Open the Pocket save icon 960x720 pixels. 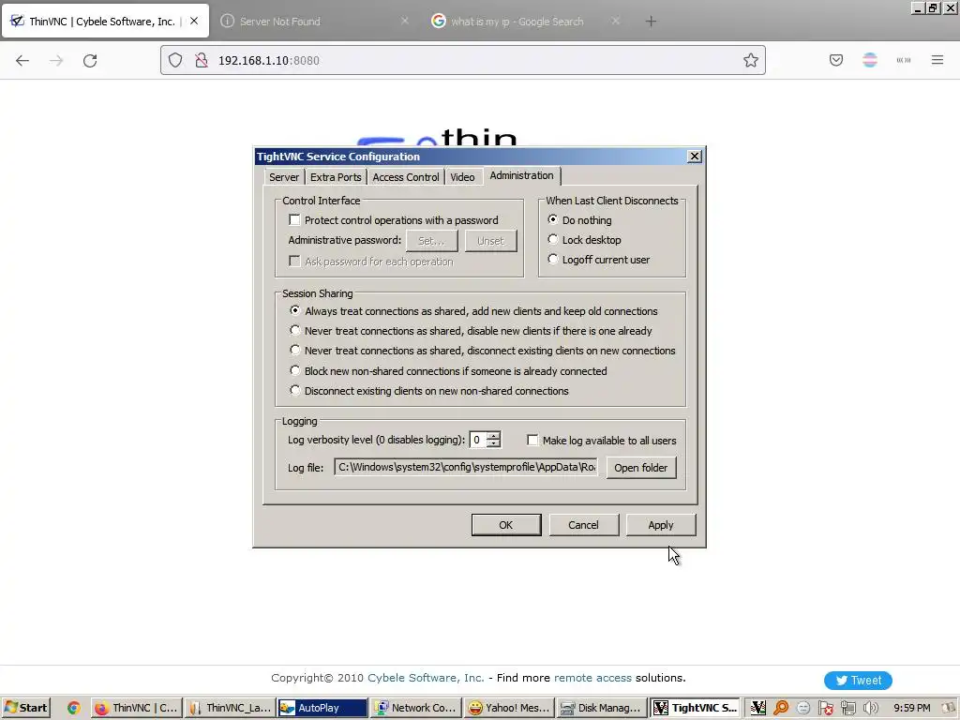(836, 60)
